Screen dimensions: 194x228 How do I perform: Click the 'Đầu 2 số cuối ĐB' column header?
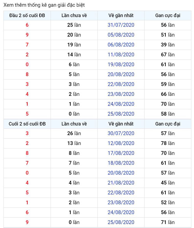27,15
